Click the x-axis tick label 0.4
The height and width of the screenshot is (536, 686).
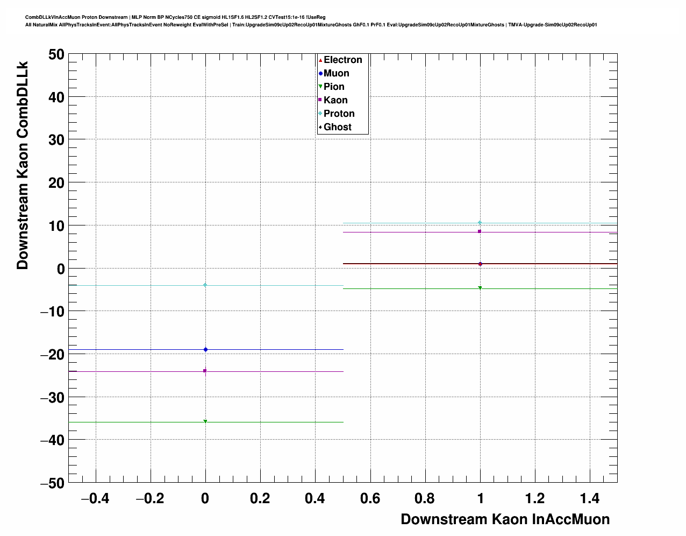click(315, 499)
